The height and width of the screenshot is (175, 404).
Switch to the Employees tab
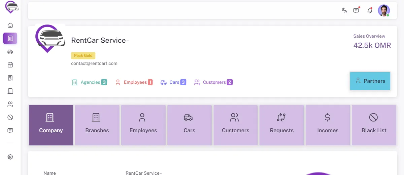(x=143, y=125)
